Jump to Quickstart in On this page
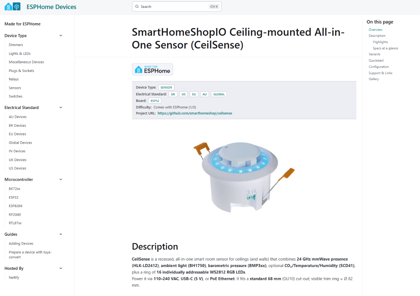420x296 pixels. (x=376, y=61)
